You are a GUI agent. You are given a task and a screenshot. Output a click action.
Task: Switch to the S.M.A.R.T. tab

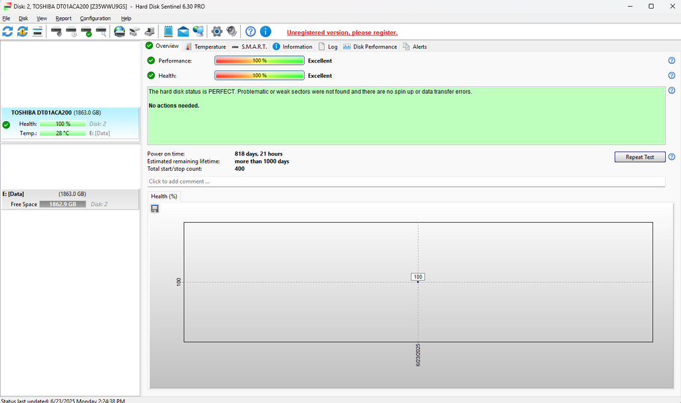point(249,47)
